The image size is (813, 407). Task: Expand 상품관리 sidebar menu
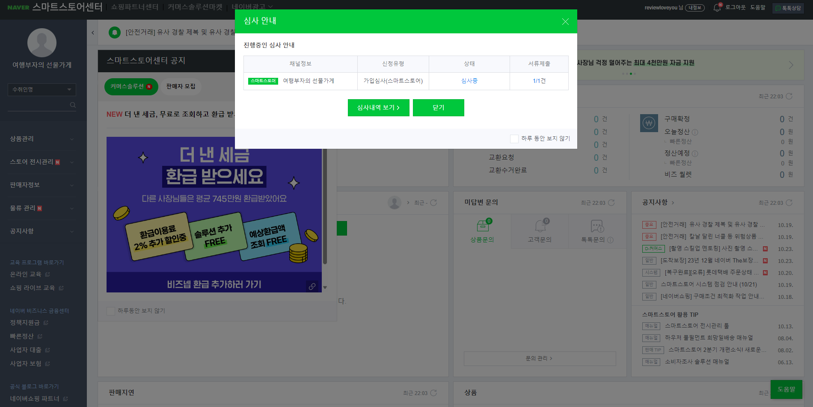pyautogui.click(x=42, y=139)
